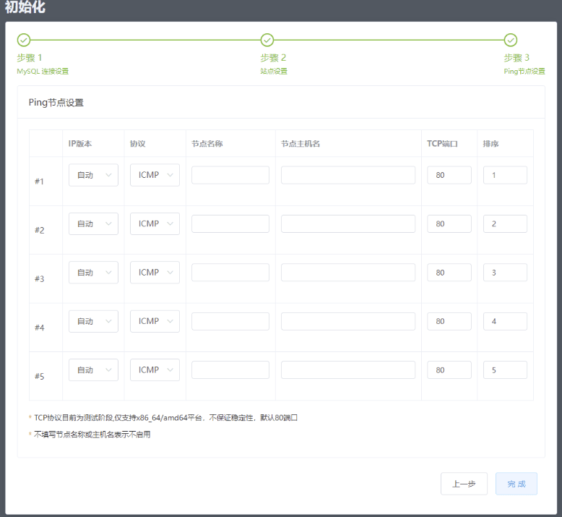
Task: Focus the 节点主机名 field in row #2
Action: pyautogui.click(x=347, y=224)
